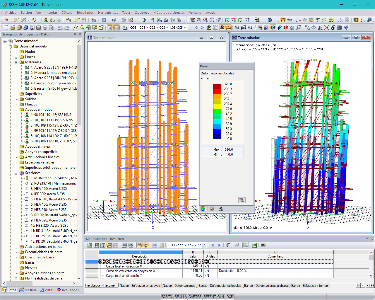Open the calculator tool in results toolbar
The image size is (375, 300).
(x=264, y=245)
